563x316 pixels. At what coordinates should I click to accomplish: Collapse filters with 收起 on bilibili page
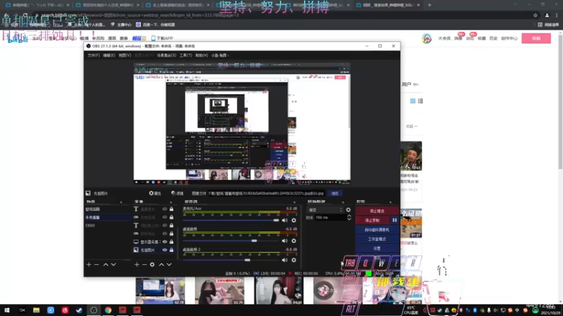click(x=412, y=126)
